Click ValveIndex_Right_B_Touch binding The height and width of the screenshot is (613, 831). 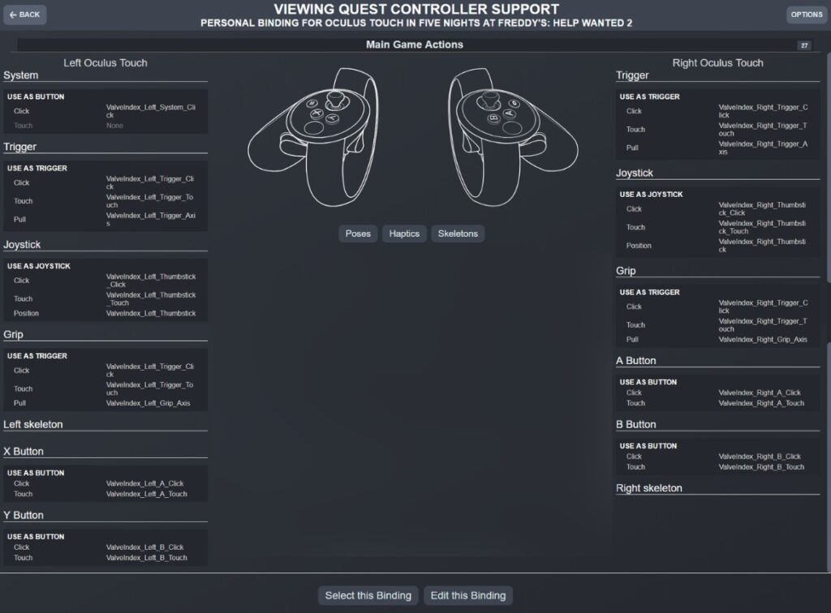761,467
